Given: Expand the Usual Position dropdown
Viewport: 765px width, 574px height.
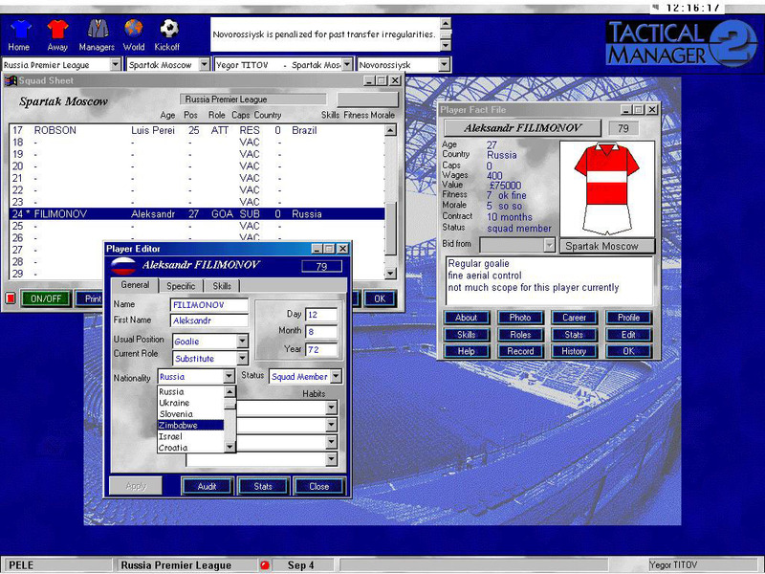Looking at the screenshot, I should pyautogui.click(x=242, y=342).
